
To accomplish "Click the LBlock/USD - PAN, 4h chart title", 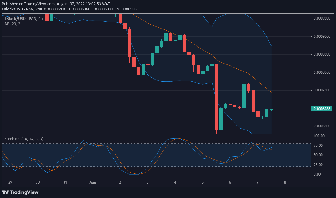I will (24, 19).
